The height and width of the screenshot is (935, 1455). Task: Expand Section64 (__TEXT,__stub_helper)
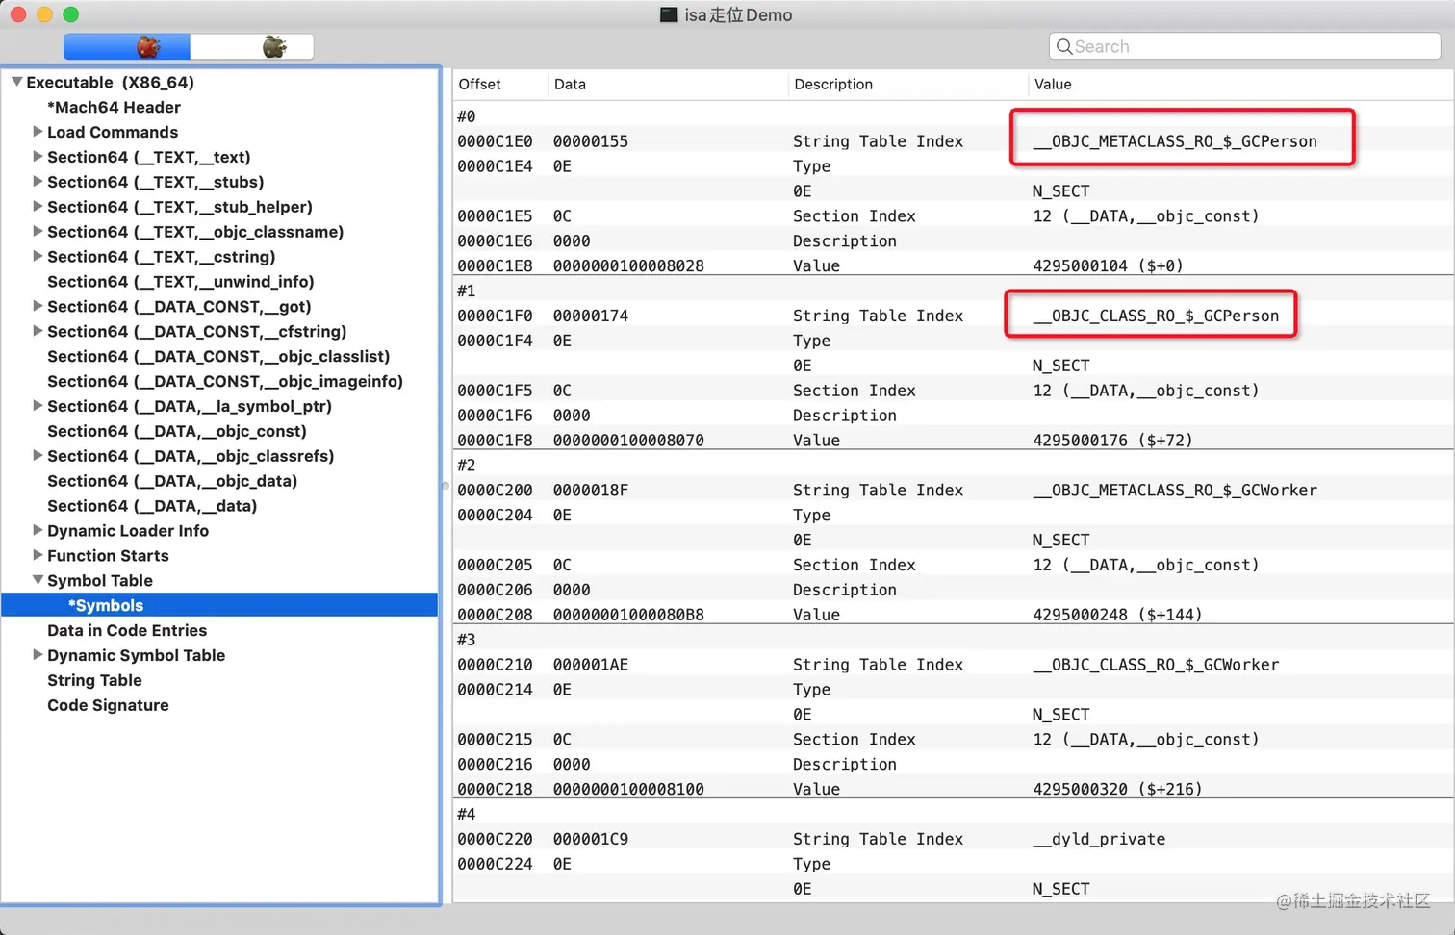point(38,207)
